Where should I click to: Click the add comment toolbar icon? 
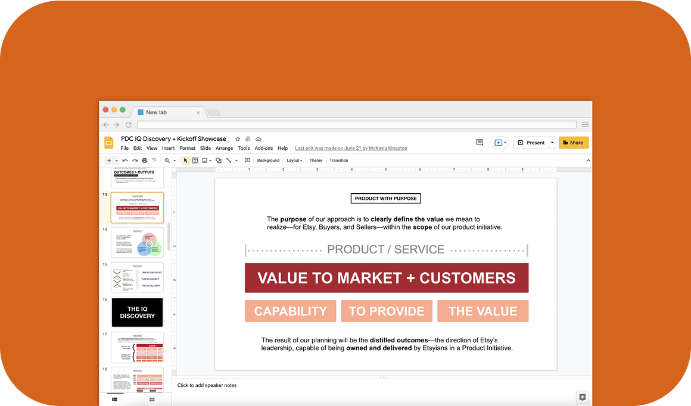coord(247,160)
